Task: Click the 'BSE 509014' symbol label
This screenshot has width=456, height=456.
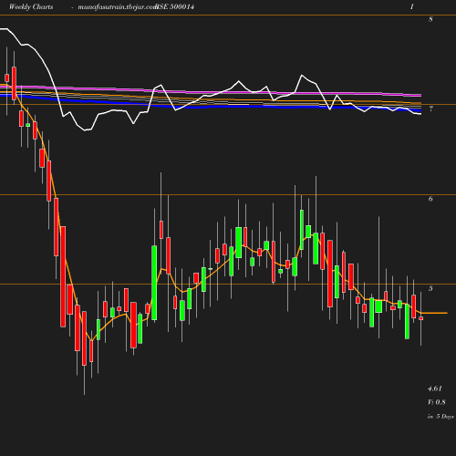Action: click(174, 7)
